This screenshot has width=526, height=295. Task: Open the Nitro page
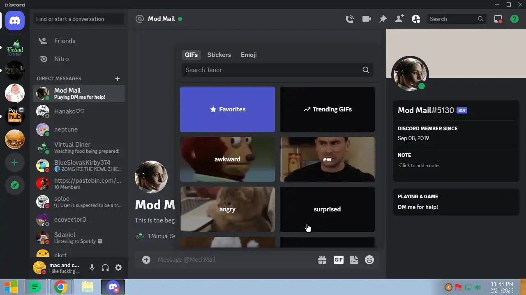pyautogui.click(x=79, y=59)
